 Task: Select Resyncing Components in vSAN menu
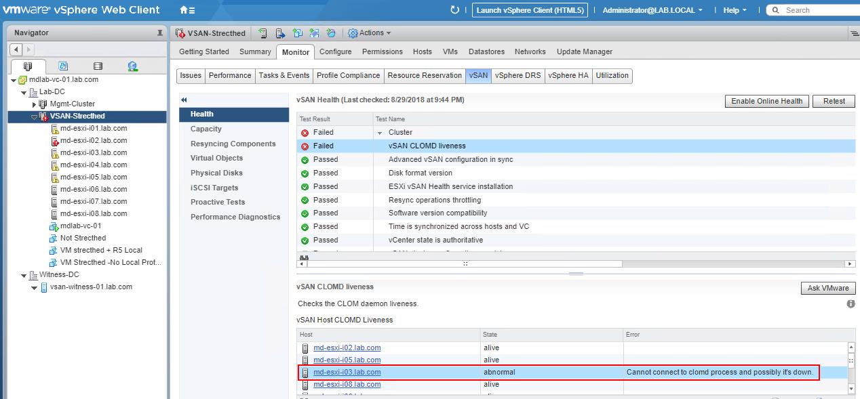233,144
